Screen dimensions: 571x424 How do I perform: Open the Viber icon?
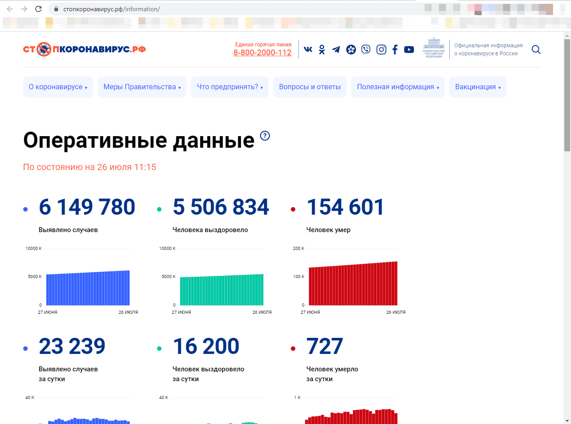tap(366, 50)
